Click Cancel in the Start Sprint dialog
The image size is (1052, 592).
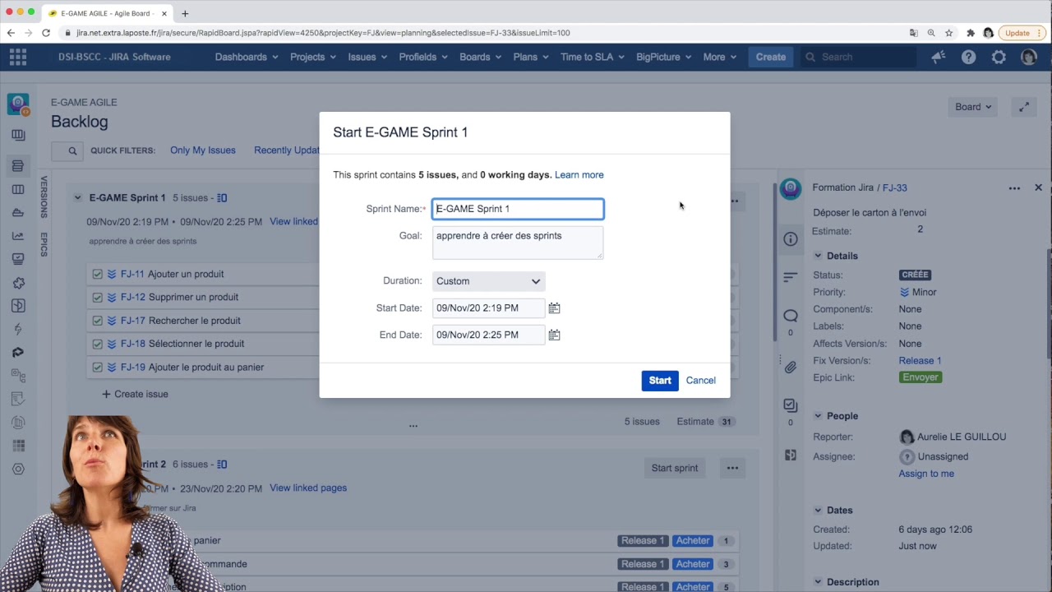(x=701, y=381)
